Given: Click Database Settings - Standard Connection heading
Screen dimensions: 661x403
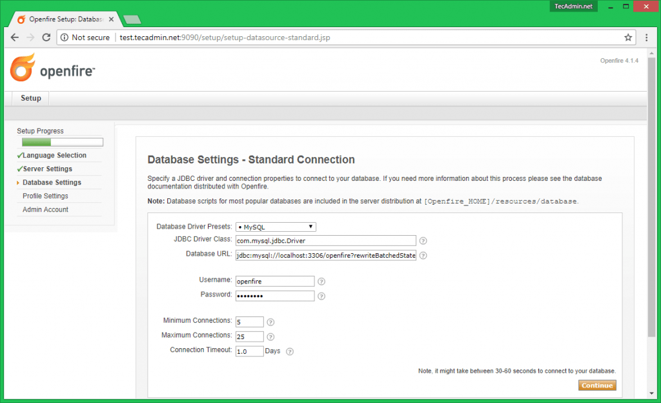Looking at the screenshot, I should (251, 160).
